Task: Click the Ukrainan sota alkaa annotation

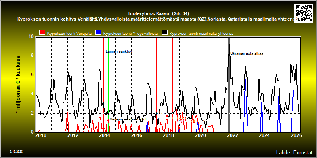Action: coord(247,53)
